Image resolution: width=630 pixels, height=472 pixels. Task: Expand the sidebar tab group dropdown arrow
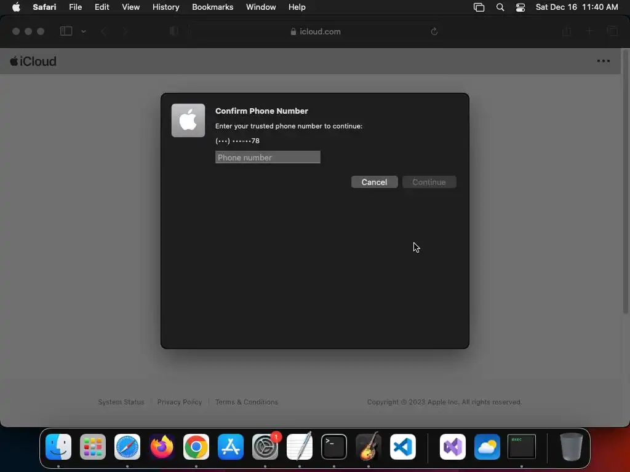pos(84,31)
